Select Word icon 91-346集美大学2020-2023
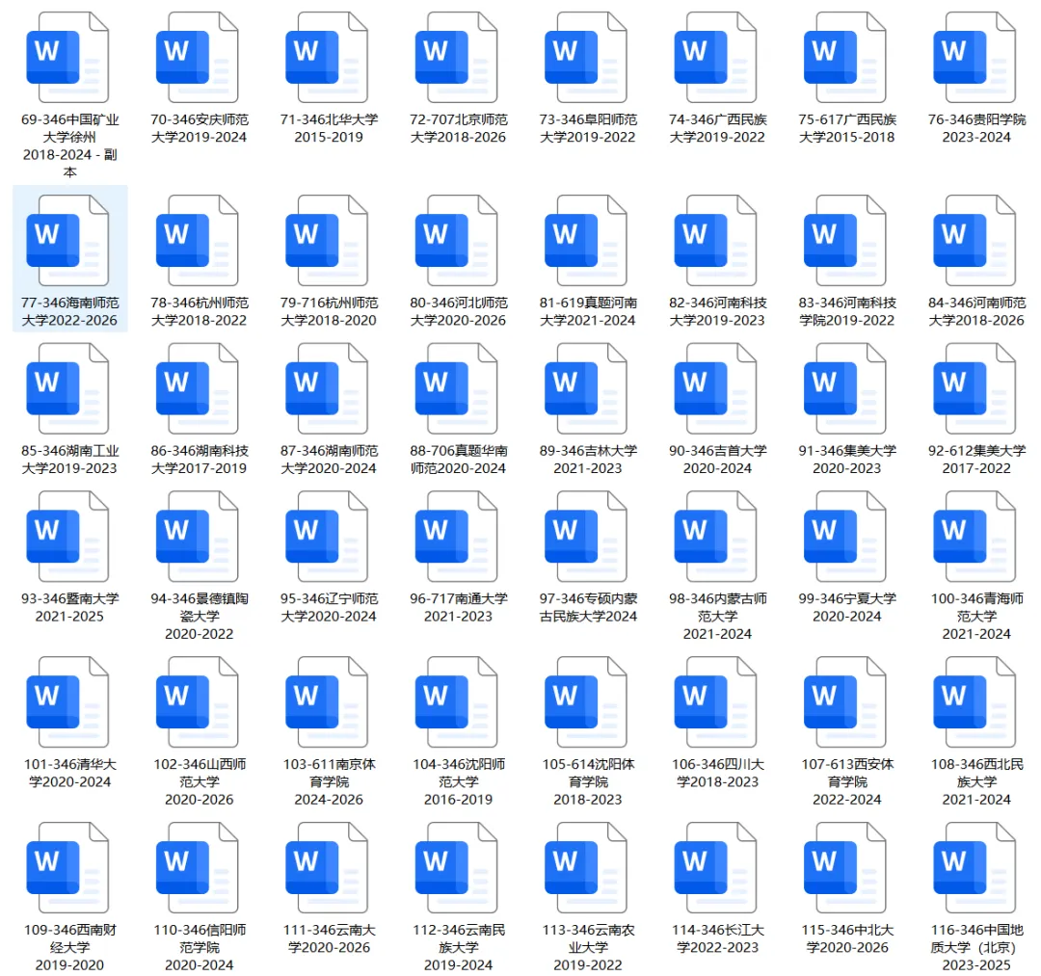This screenshot has width=1041, height=976. point(845,389)
